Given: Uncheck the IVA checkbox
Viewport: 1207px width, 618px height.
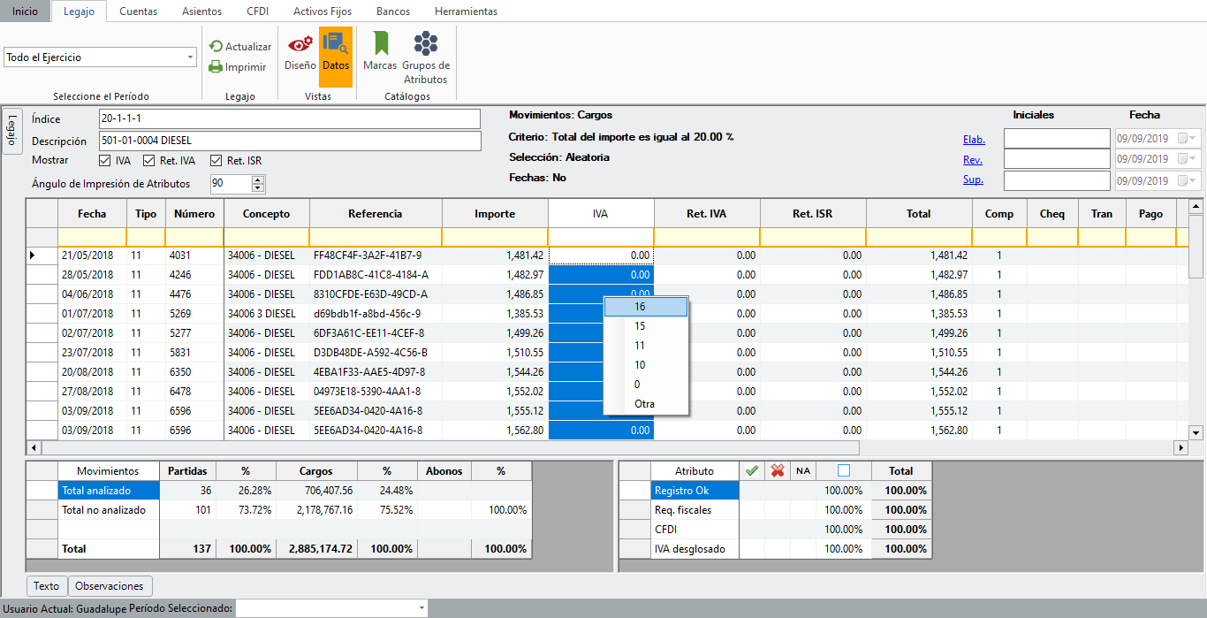Looking at the screenshot, I should 105,161.
